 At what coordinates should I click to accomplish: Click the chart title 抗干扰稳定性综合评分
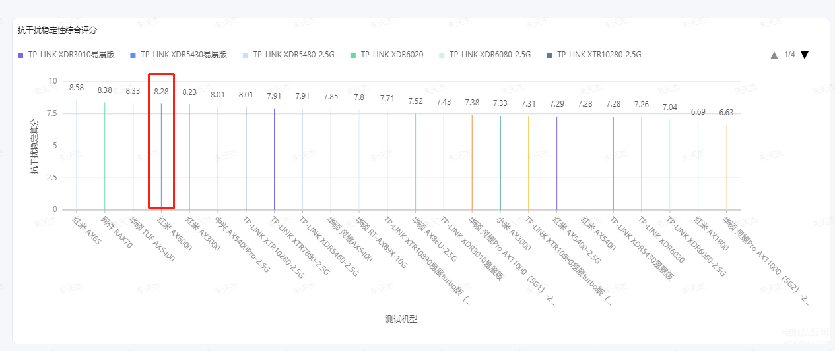pyautogui.click(x=57, y=30)
